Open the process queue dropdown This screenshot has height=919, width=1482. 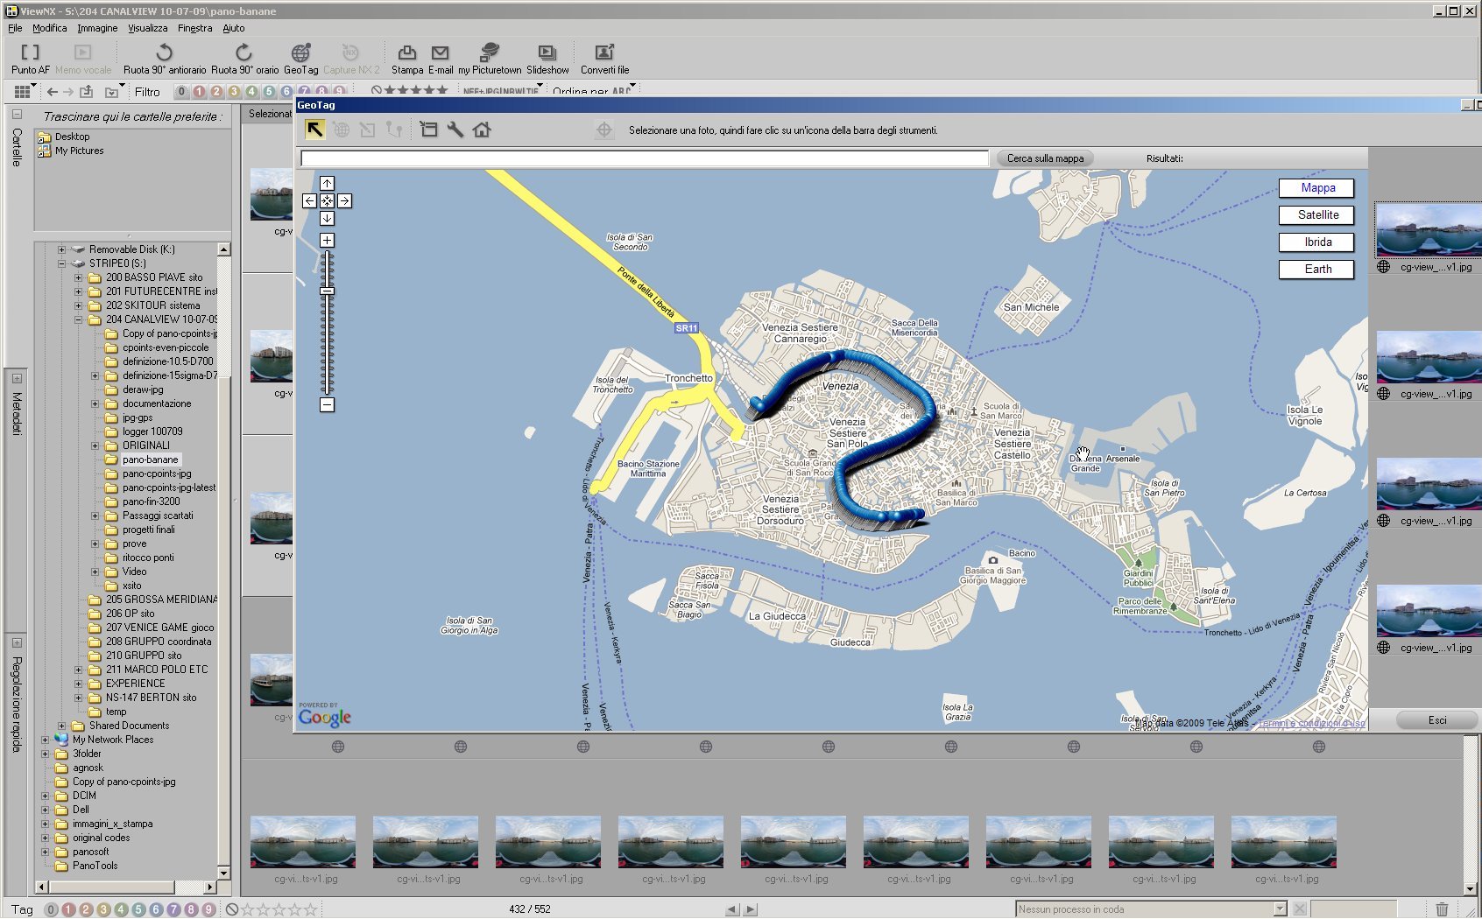1280,909
